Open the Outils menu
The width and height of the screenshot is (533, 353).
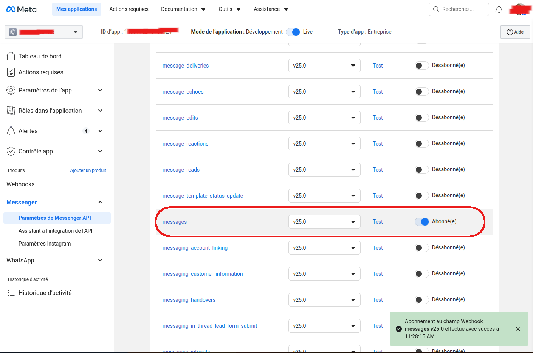pyautogui.click(x=229, y=9)
